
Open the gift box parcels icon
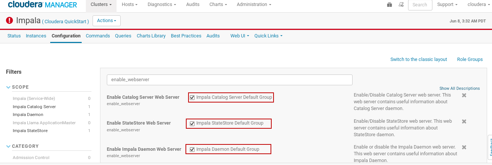[x=389, y=4]
